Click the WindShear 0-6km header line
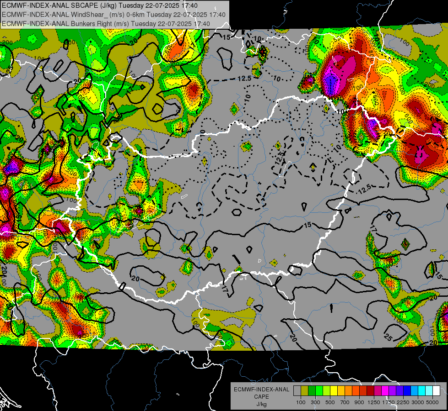The image size is (448, 411). 113,15
